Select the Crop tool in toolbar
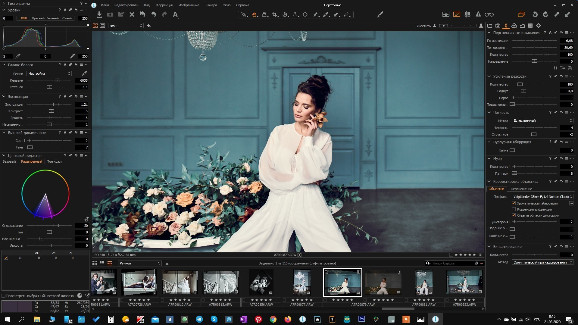The image size is (578, 325). [274, 14]
